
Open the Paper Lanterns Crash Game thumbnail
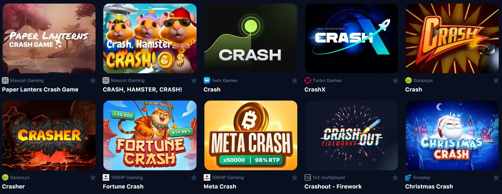(x=49, y=38)
